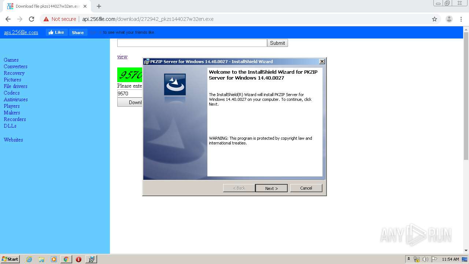Viewport: 469px width, 264px height.
Task: Open Windows Media Player taskbar icon
Action: pyautogui.click(x=54, y=259)
